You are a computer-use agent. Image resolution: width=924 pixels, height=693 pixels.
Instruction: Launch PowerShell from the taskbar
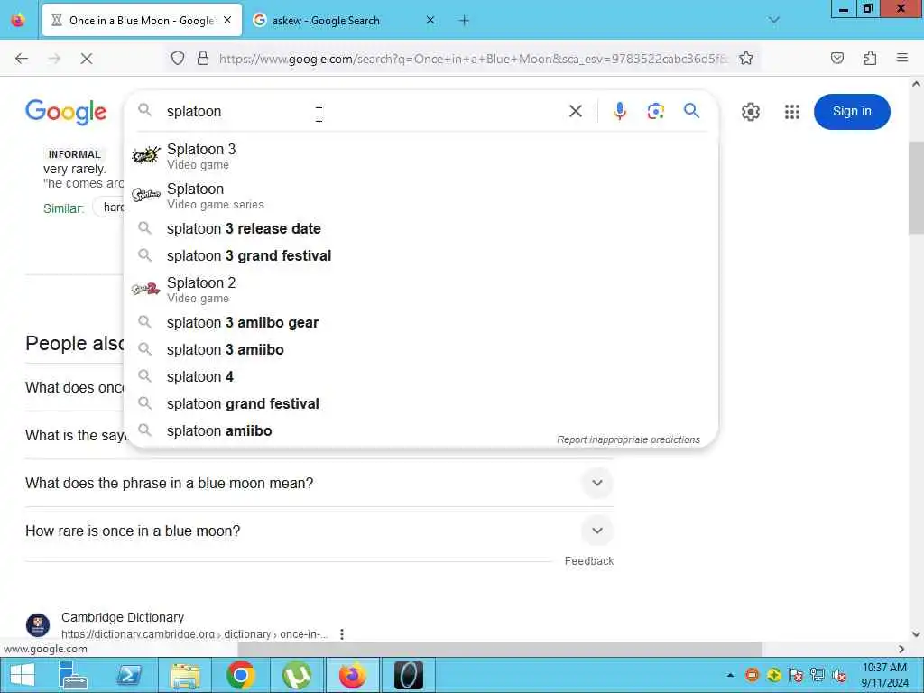click(x=129, y=675)
